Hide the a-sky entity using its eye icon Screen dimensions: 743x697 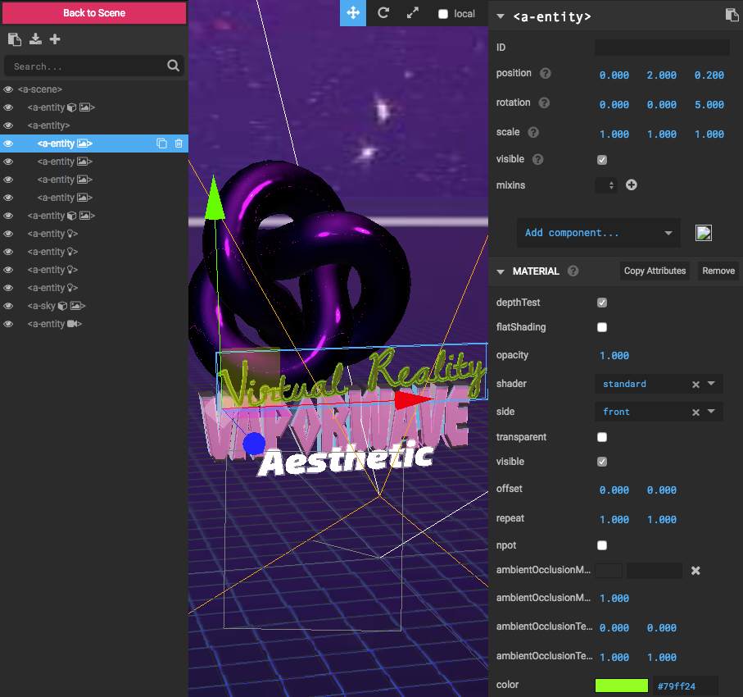click(x=8, y=306)
